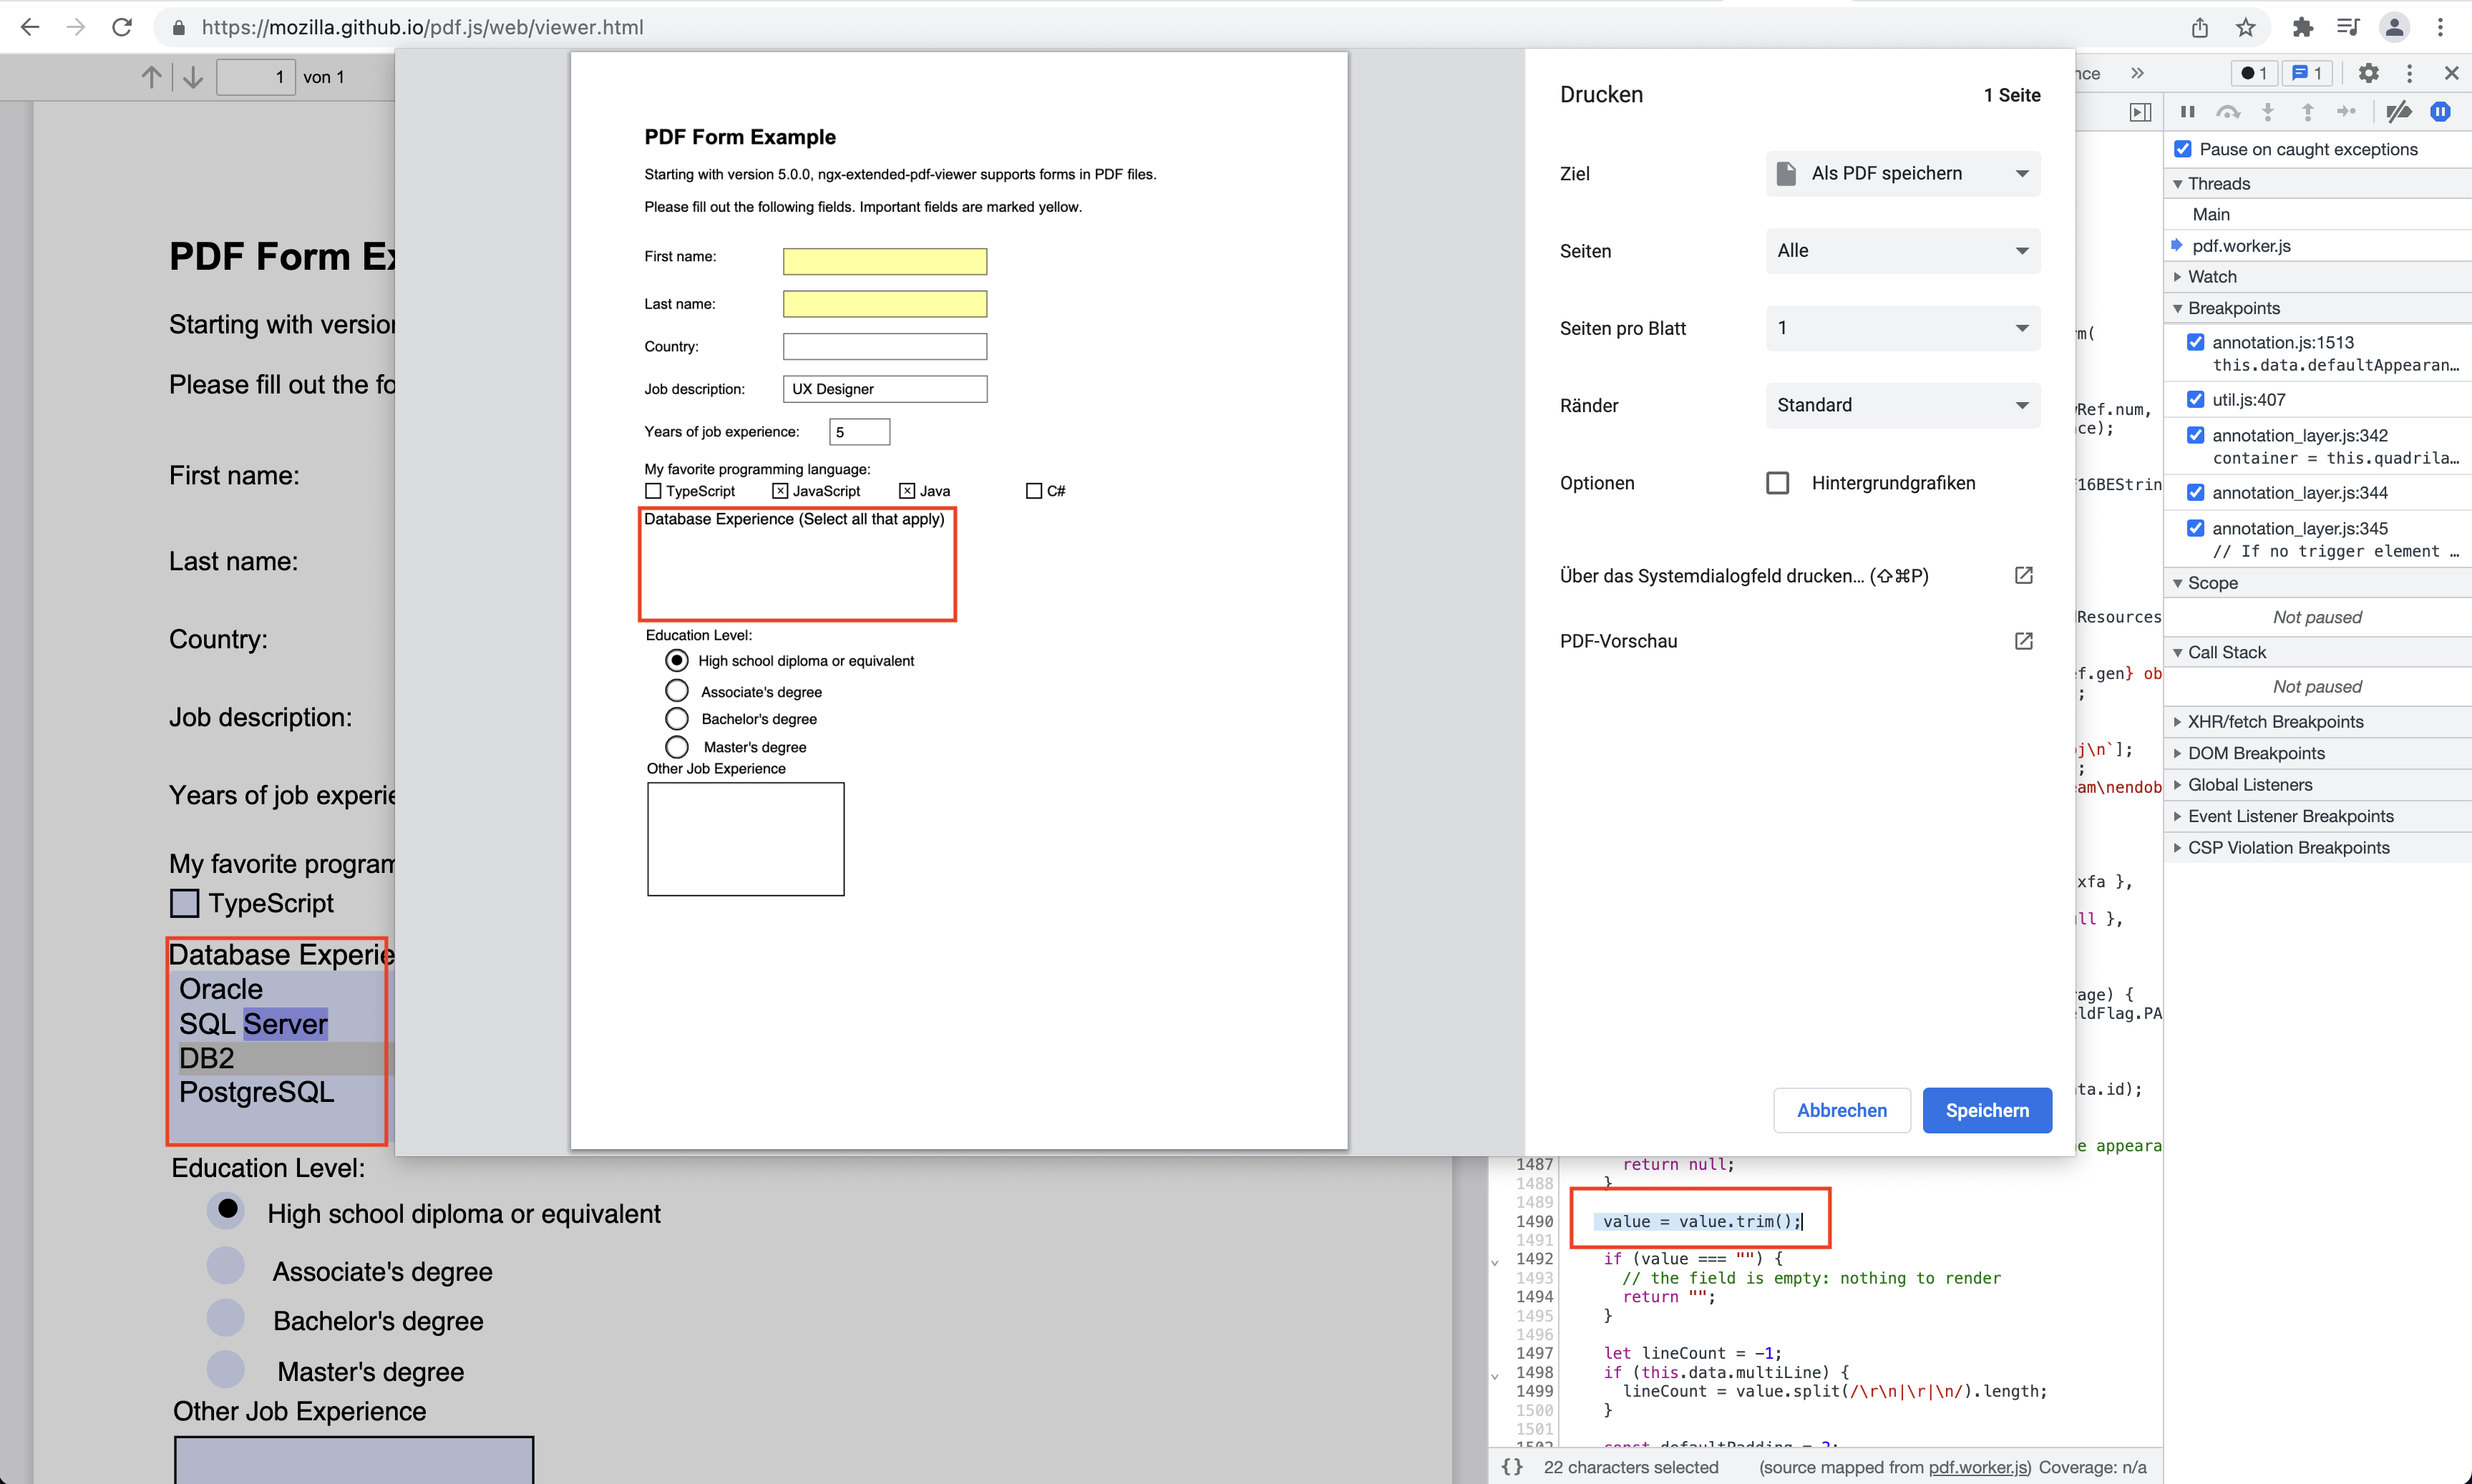Open the Ziel dropdown

click(1901, 173)
